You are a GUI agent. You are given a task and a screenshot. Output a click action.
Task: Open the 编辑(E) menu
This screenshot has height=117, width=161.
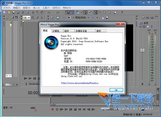(16, 8)
